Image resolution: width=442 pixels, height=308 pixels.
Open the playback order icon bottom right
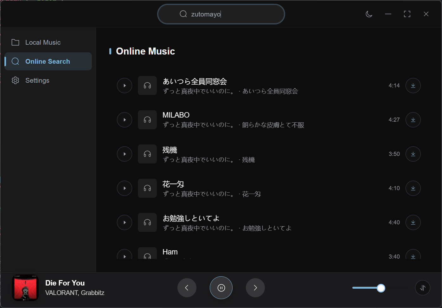click(x=422, y=288)
